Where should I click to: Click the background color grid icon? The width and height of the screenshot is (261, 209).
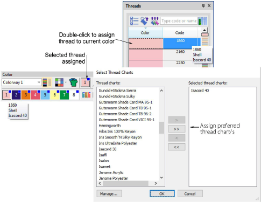59,82
